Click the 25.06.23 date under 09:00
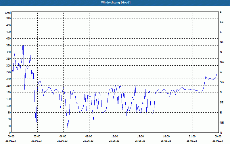The image size is (230, 144). pos(88,141)
